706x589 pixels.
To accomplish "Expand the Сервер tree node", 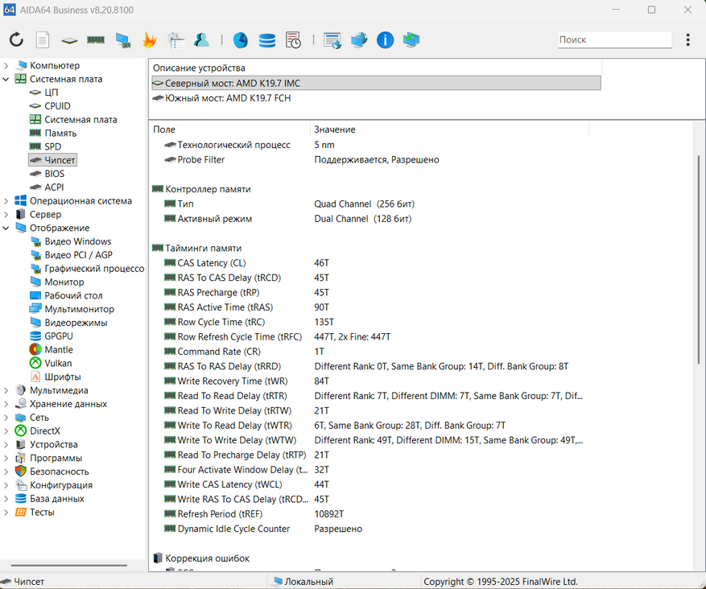I will pyautogui.click(x=6, y=214).
